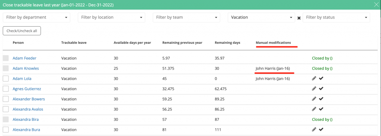Edit Agnes Gutierrez leave with the pencil icon
Image resolution: width=381 pixels, height=136 pixels.
[x=314, y=89]
